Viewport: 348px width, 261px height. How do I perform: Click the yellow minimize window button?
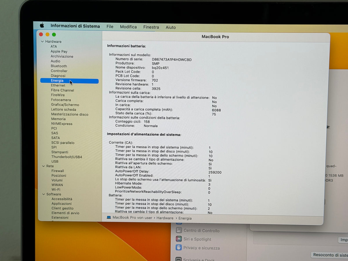pos(48,35)
